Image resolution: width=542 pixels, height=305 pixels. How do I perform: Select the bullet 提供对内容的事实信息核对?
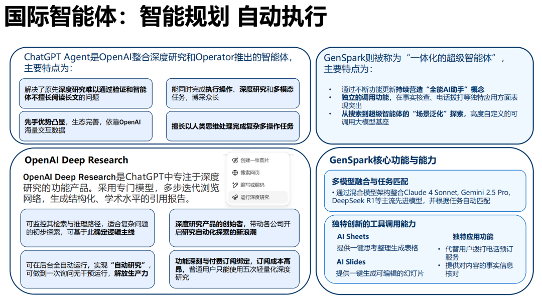pos(479,269)
